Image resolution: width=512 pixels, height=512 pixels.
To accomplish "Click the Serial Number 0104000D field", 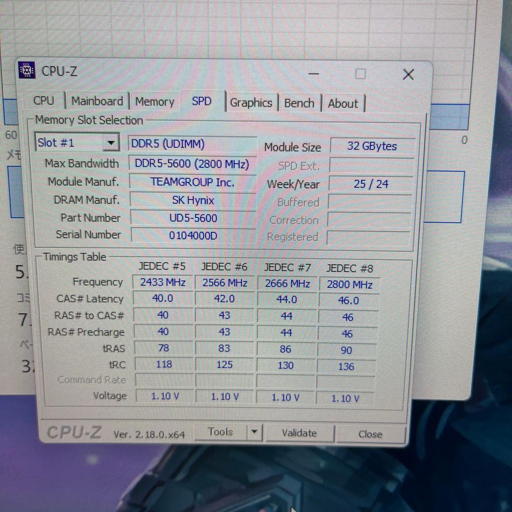I will pyautogui.click(x=192, y=235).
